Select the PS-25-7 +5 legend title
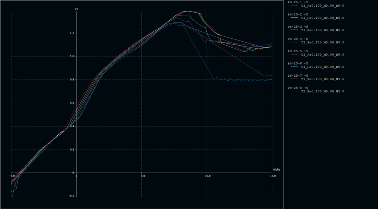Viewport: 378px width, 209px height. [x=298, y=76]
